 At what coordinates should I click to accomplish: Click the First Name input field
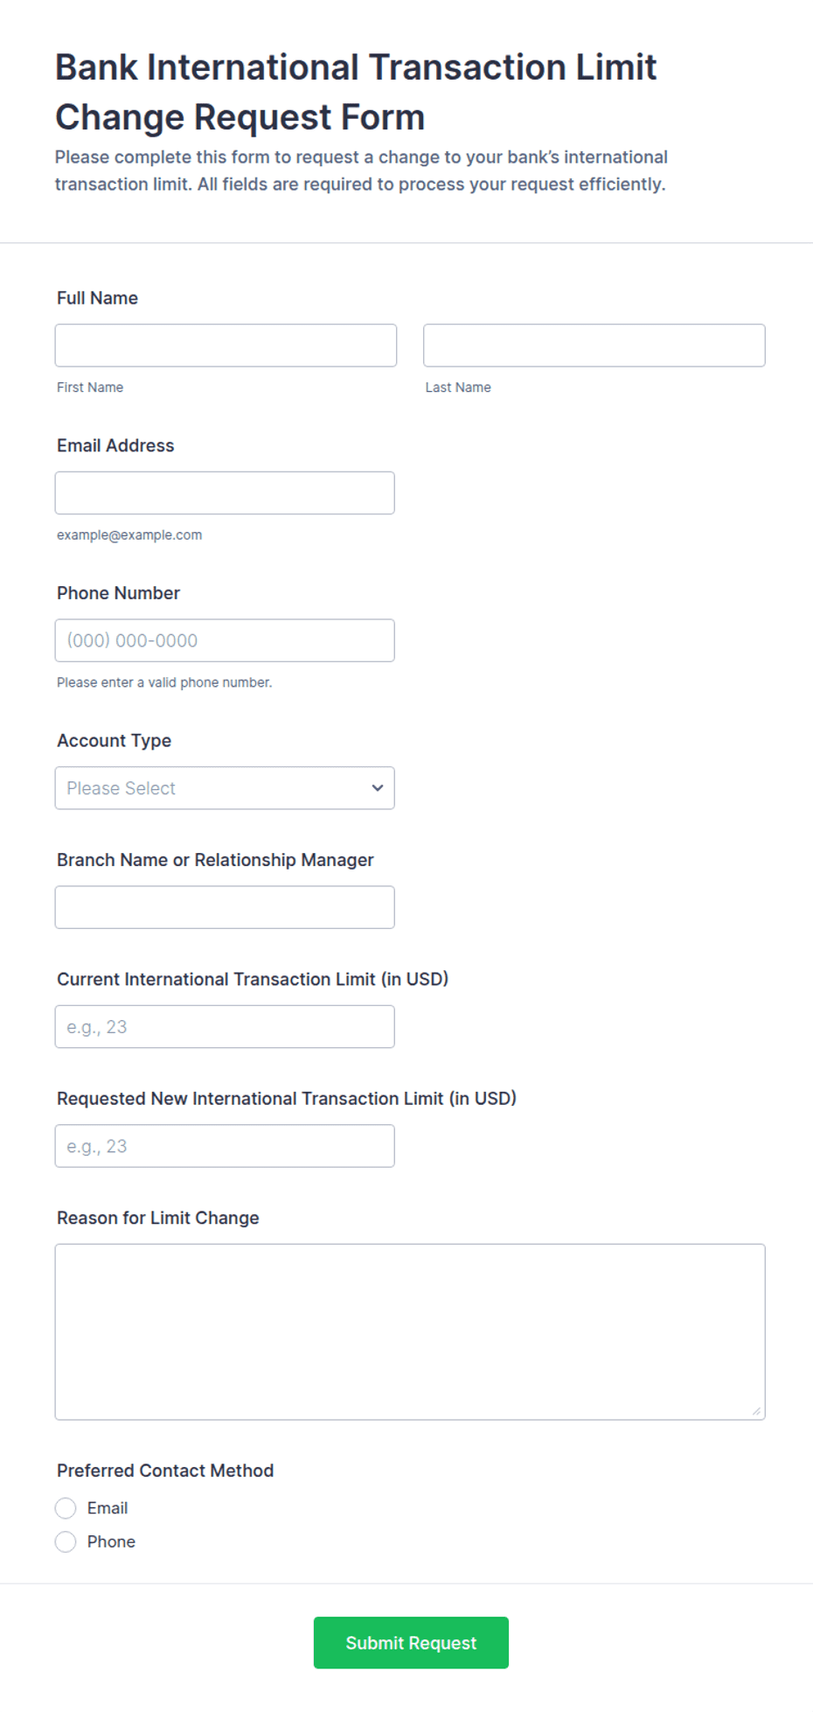[226, 346]
